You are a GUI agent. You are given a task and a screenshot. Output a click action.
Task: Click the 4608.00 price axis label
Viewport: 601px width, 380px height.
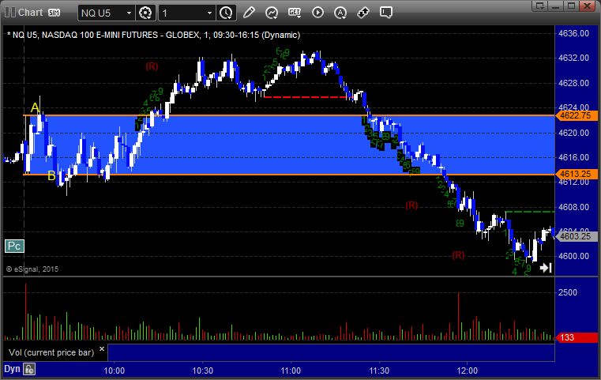click(x=574, y=208)
